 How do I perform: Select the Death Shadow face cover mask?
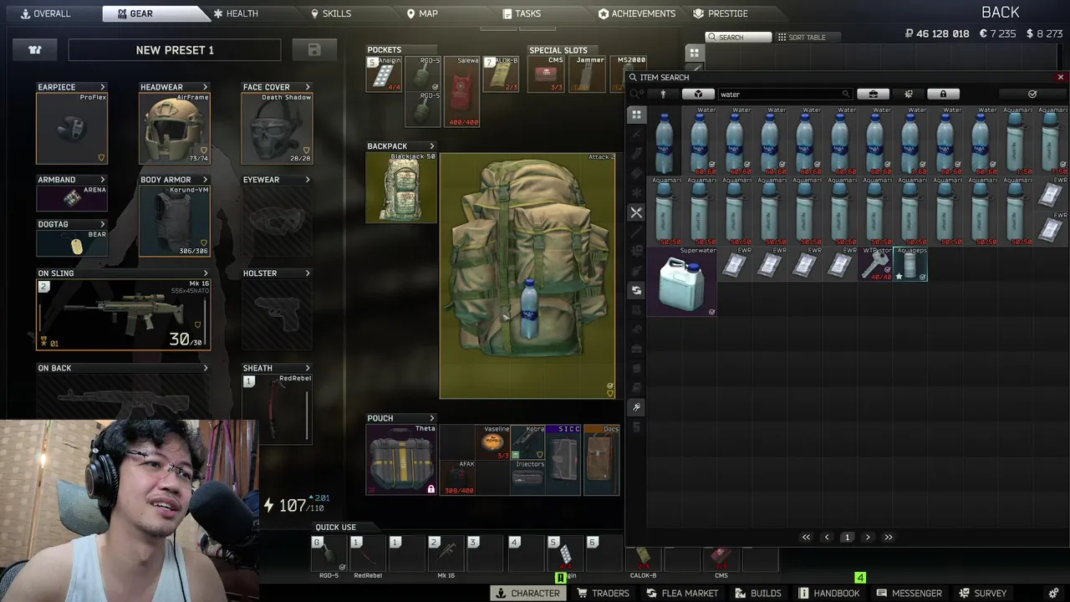277,128
